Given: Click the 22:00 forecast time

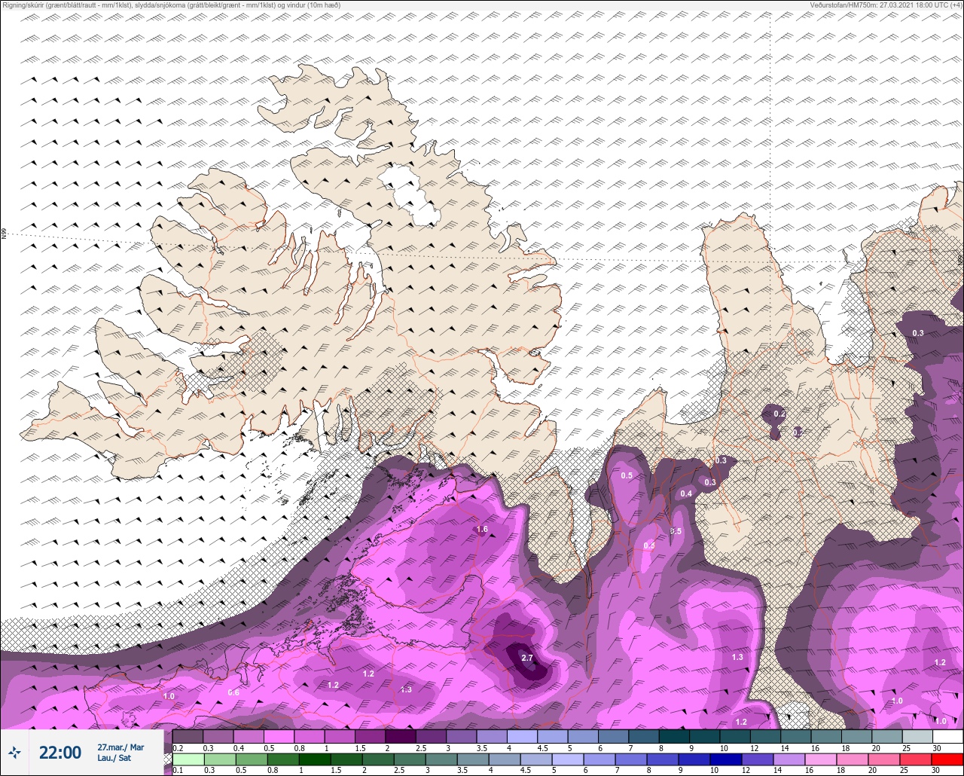Looking at the screenshot, I should [x=59, y=753].
